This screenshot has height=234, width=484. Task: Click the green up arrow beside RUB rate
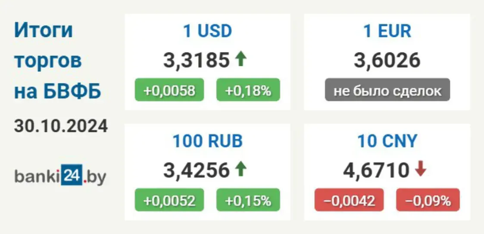point(241,170)
